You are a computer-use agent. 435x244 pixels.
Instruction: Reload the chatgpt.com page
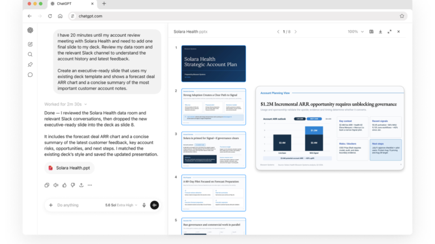tap(50, 16)
